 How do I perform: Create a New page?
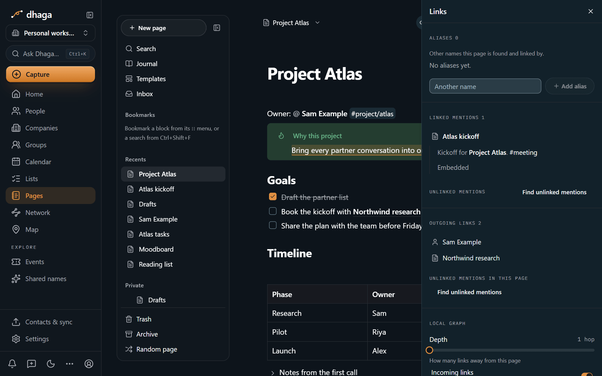click(164, 28)
